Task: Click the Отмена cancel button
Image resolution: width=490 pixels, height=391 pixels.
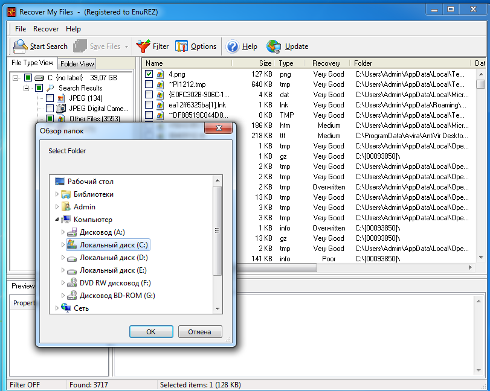Action: pos(200,332)
